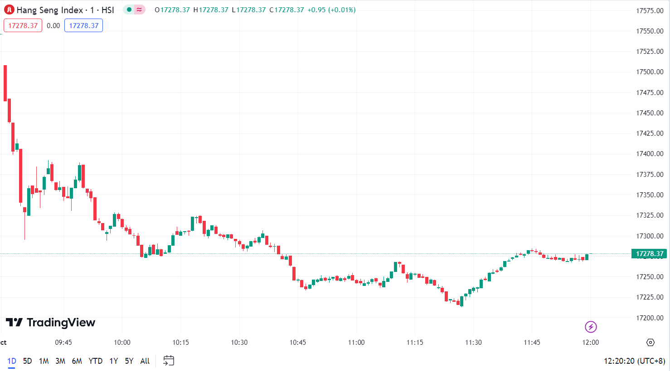The image size is (670, 371).
Task: Open the go-to-date calendar icon
Action: click(169, 361)
